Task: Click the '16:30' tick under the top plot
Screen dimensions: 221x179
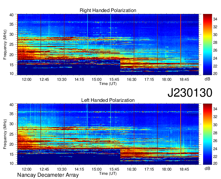Action: (132, 79)
